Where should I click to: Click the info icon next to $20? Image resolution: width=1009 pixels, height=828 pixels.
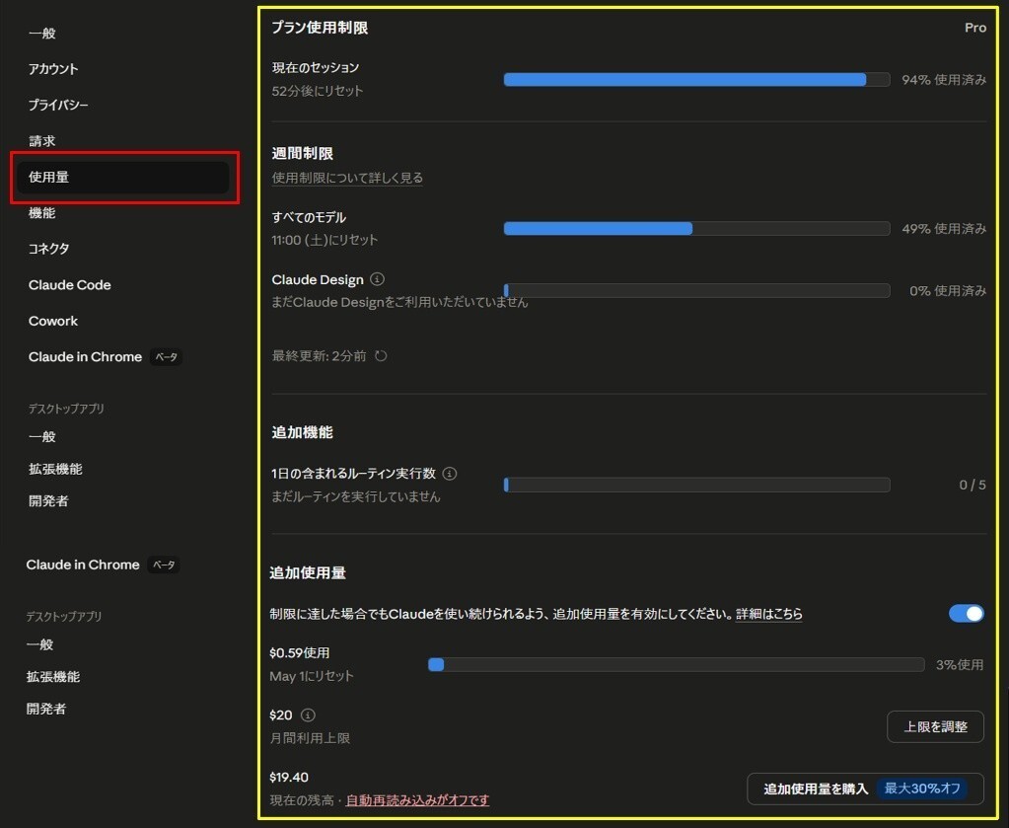coord(309,715)
